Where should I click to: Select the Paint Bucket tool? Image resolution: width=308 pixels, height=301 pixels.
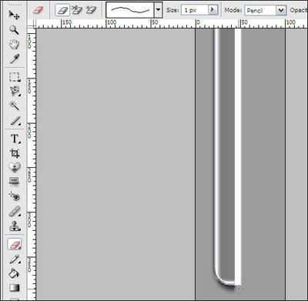(15, 273)
